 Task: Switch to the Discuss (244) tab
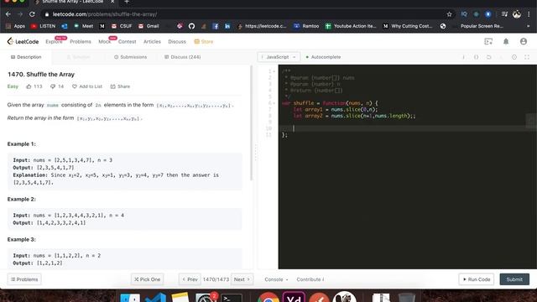coord(183,57)
